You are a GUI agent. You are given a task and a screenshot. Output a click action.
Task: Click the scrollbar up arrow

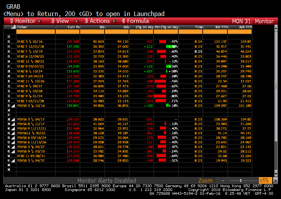pos(276,27)
